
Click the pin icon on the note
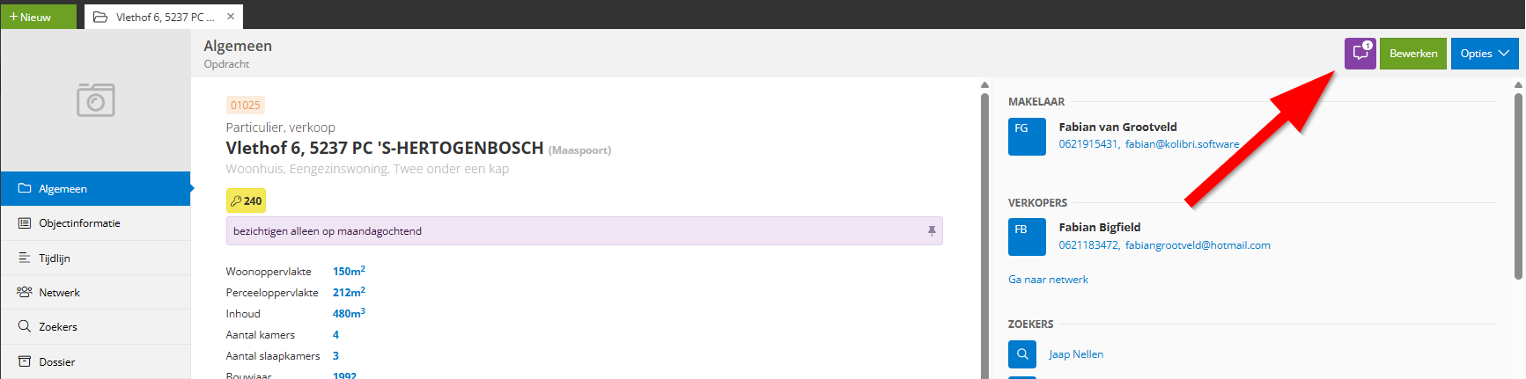(932, 231)
